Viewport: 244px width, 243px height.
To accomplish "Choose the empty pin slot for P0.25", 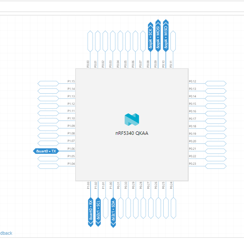I will (166, 208).
